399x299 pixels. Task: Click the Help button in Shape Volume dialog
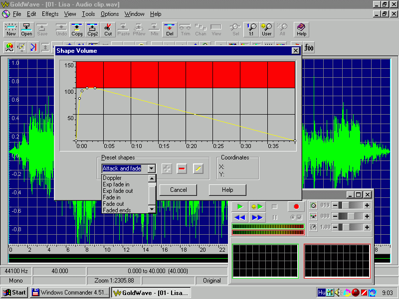pos(227,190)
